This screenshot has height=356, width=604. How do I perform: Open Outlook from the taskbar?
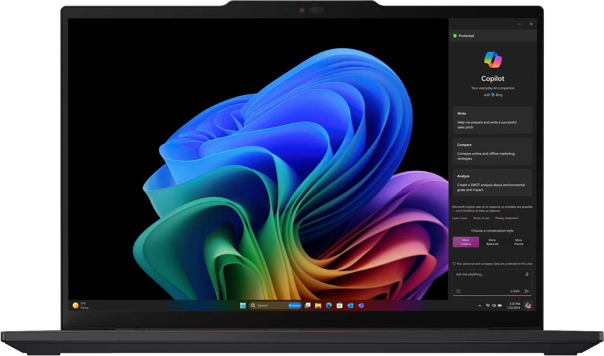click(350, 305)
